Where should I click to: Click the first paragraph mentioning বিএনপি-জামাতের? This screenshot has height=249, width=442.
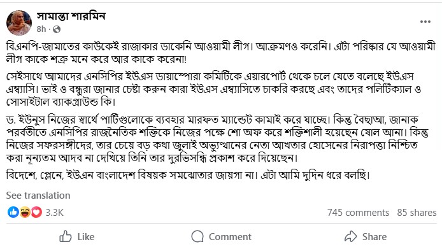coord(221,53)
